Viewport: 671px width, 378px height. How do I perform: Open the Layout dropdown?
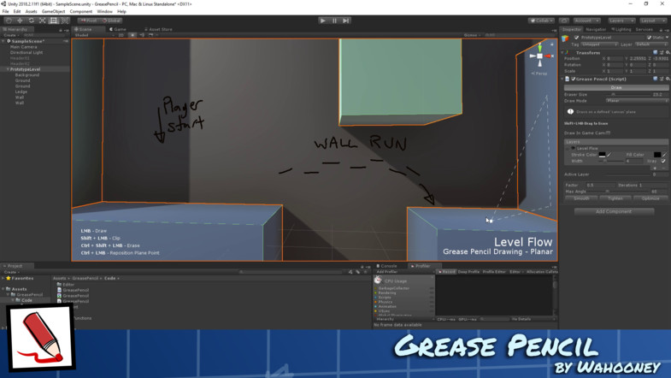pyautogui.click(x=653, y=21)
